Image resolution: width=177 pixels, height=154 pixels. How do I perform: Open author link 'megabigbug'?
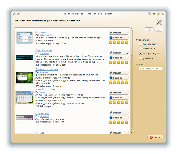point(46,35)
